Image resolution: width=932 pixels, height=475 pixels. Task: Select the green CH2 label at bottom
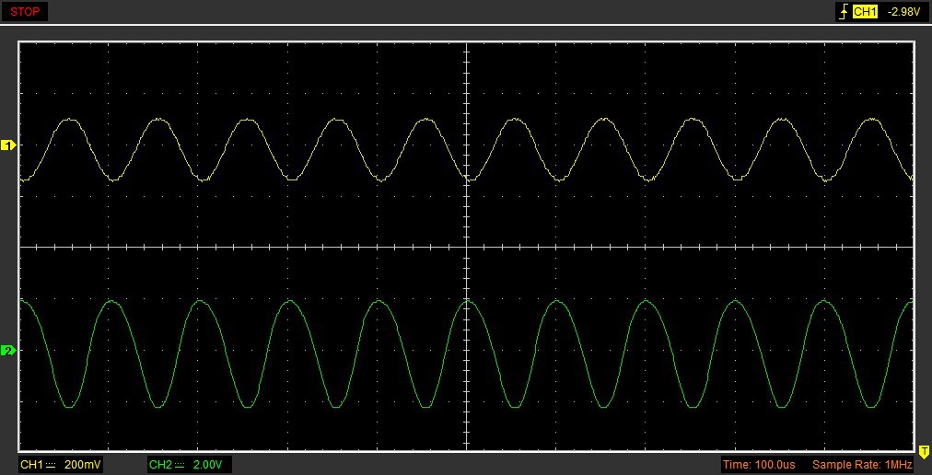161,465
